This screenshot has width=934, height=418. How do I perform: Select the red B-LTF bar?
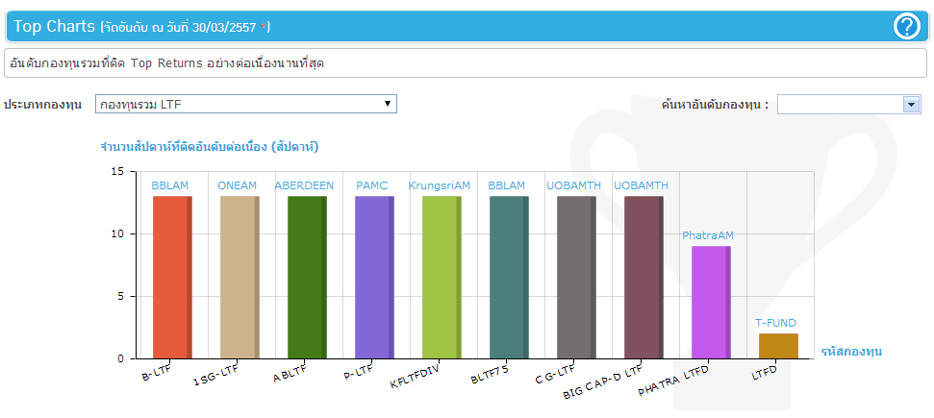pos(173,278)
